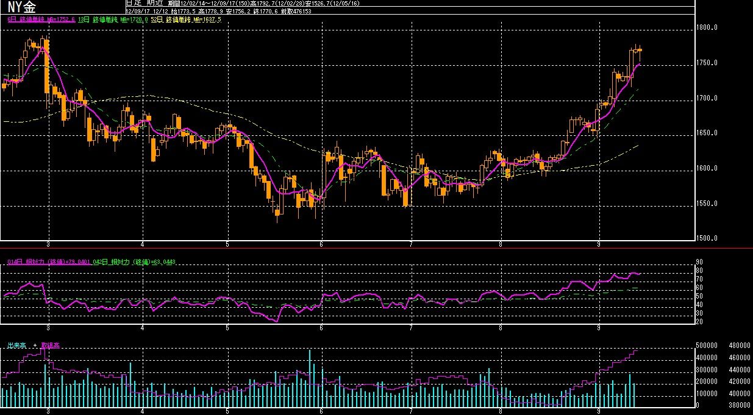
Task: Click month 9 marker on price chart axis
Action: point(599,245)
